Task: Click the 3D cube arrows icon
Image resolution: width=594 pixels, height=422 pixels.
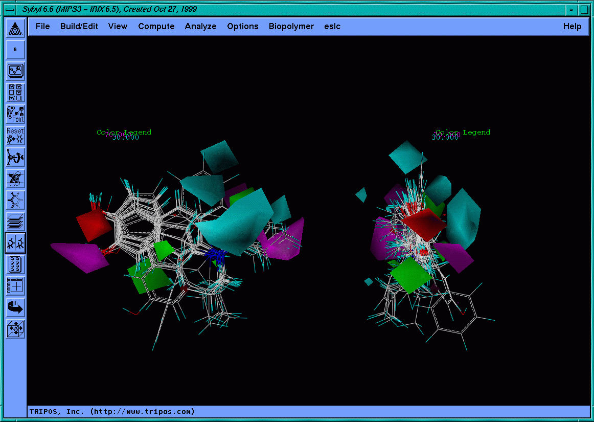Action: pyautogui.click(x=15, y=329)
